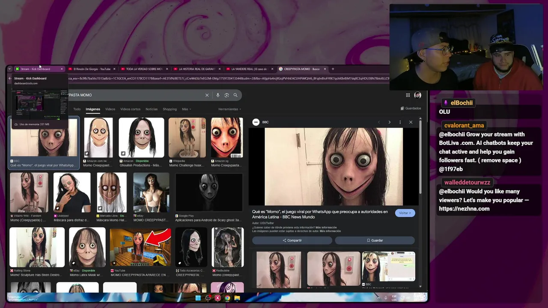Click the large Momo preview image

point(334,167)
